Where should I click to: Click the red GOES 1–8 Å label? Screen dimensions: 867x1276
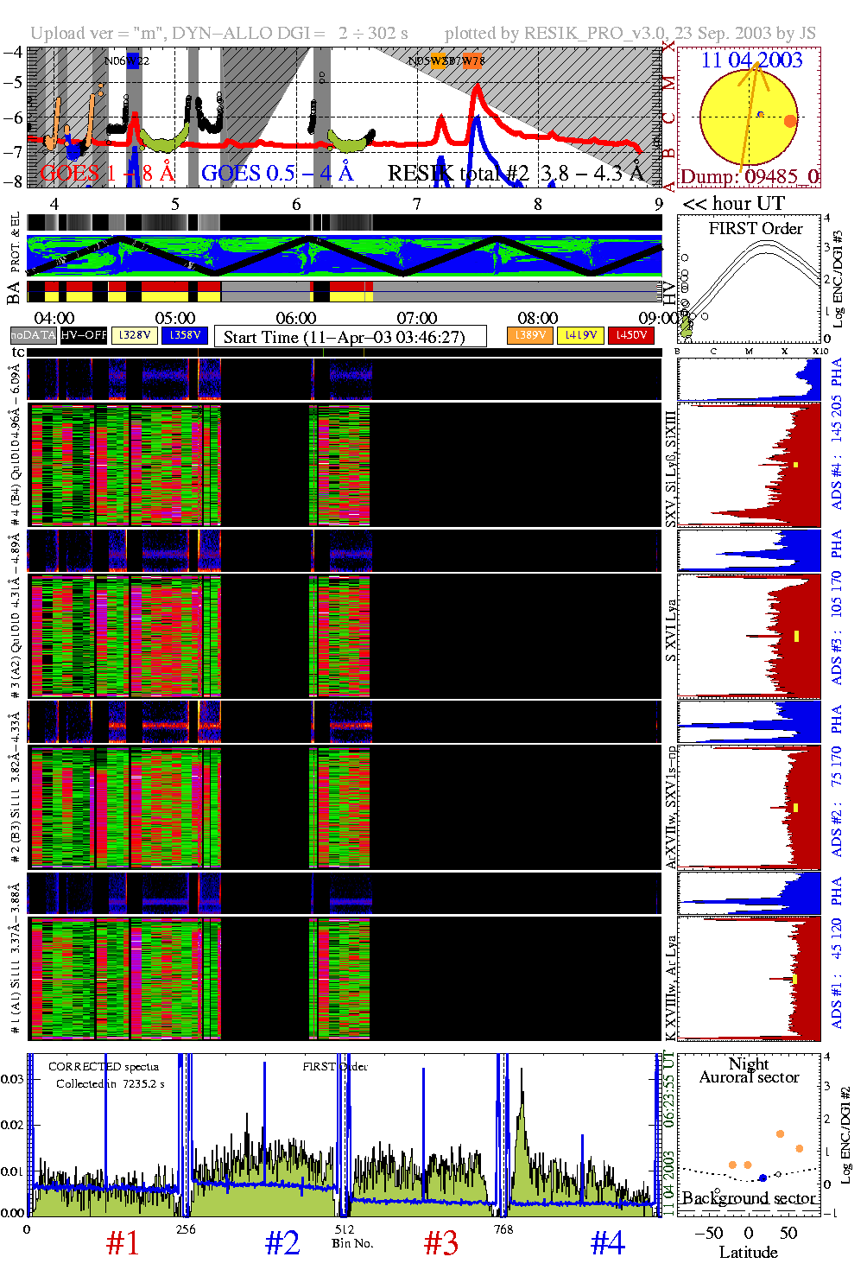click(x=107, y=174)
